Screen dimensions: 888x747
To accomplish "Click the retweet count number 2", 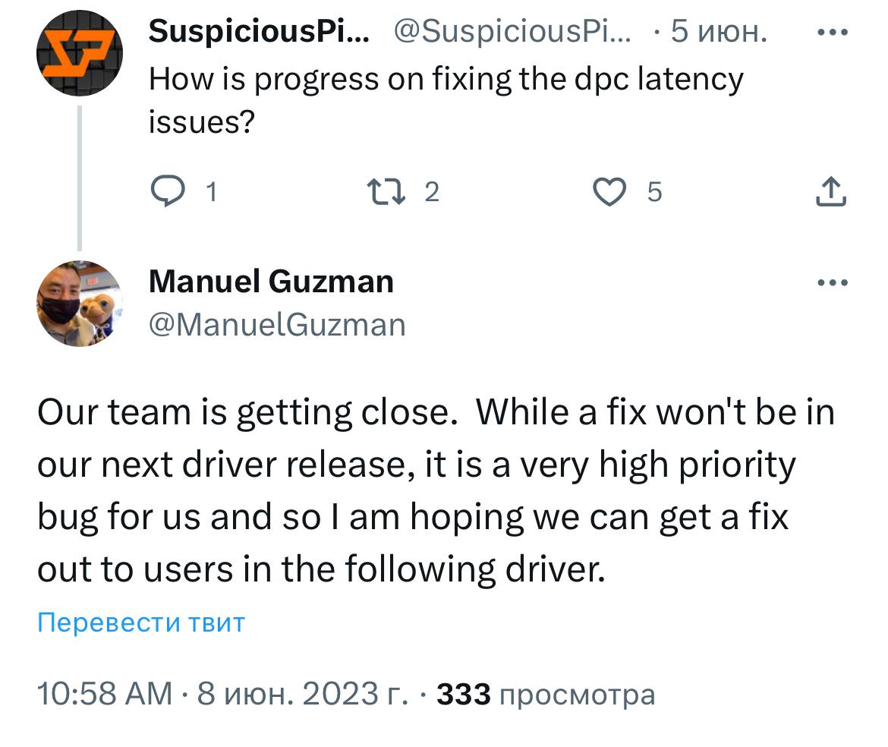I will [x=431, y=193].
